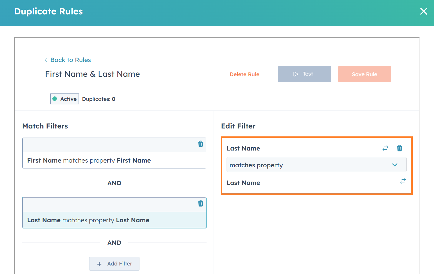Click the AND operator between the two filters
434x274 pixels.
pyautogui.click(x=114, y=183)
